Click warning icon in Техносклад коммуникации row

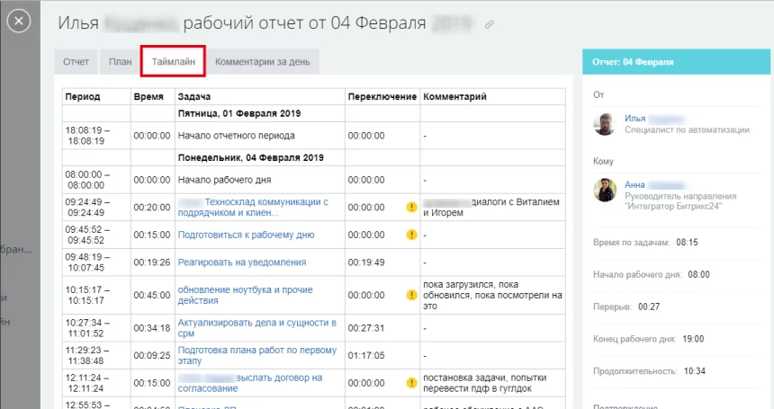pyautogui.click(x=411, y=207)
